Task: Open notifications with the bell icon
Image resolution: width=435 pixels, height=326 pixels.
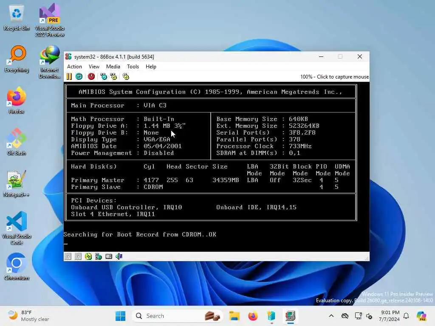Action: [x=406, y=316]
